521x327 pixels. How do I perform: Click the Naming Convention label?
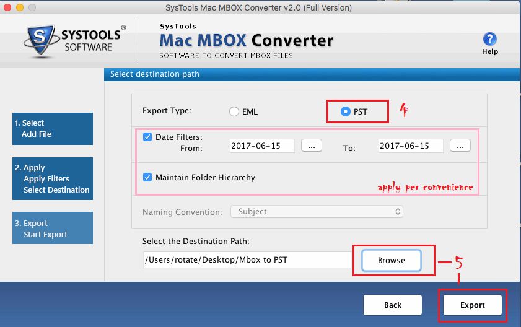pos(182,212)
